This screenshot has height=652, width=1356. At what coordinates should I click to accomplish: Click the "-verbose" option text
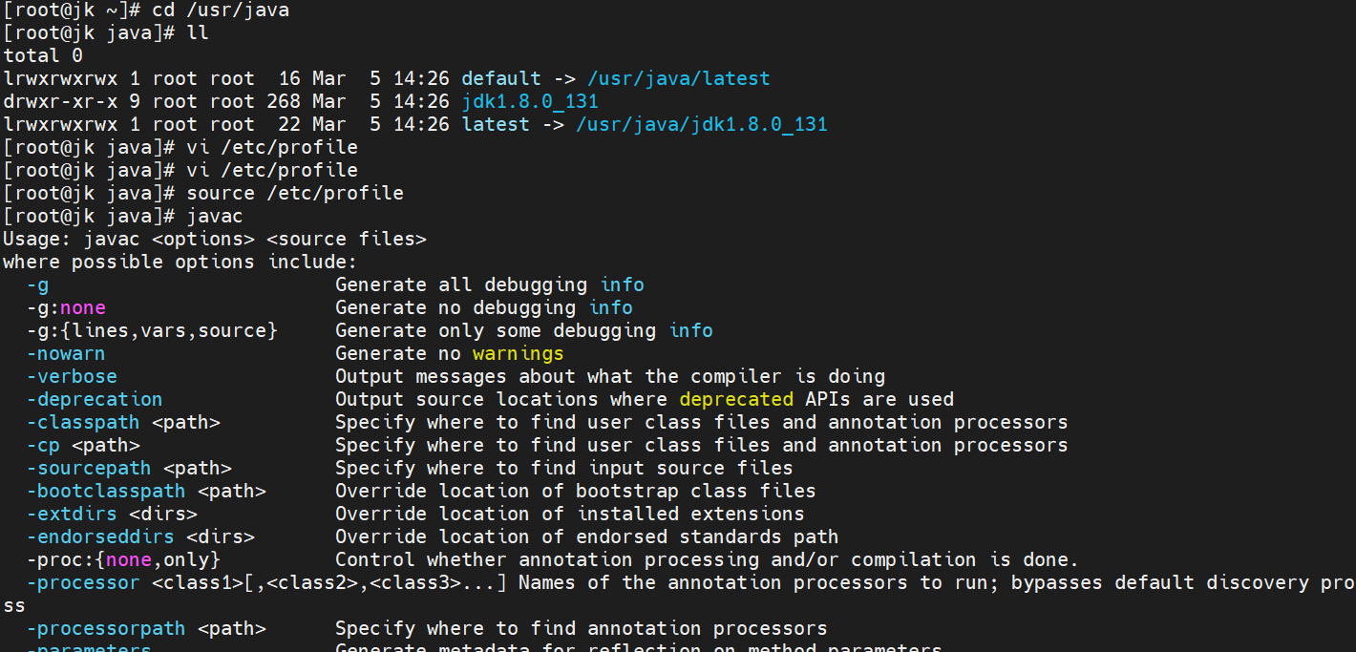coord(72,377)
